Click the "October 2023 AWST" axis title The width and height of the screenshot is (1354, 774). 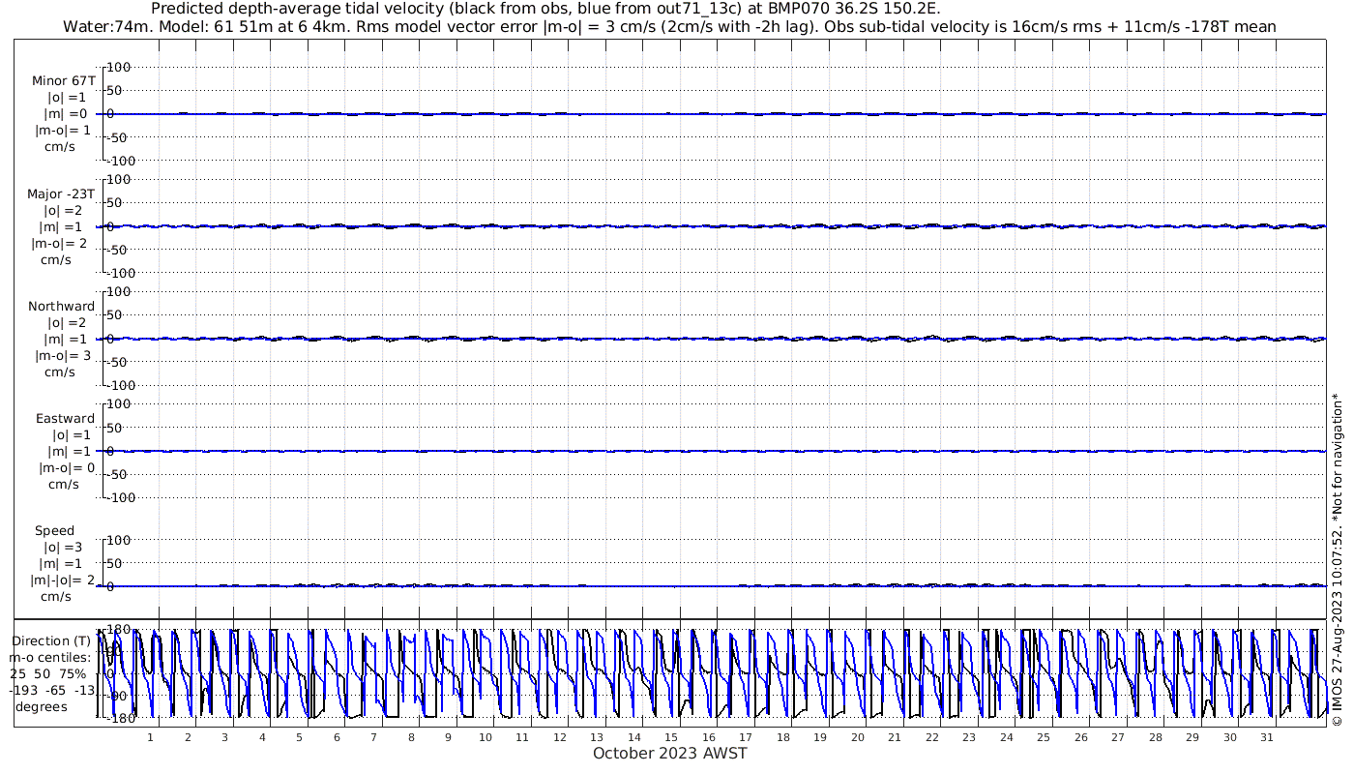point(670,753)
